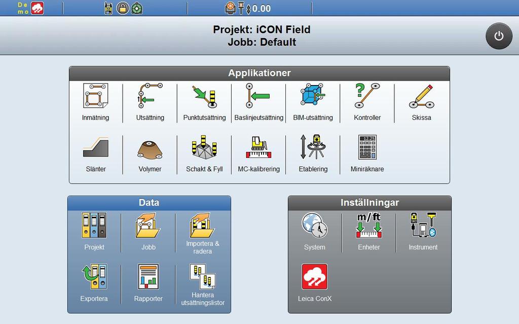
Task: Click the Demo mode indicator text
Action: (x=23, y=8)
